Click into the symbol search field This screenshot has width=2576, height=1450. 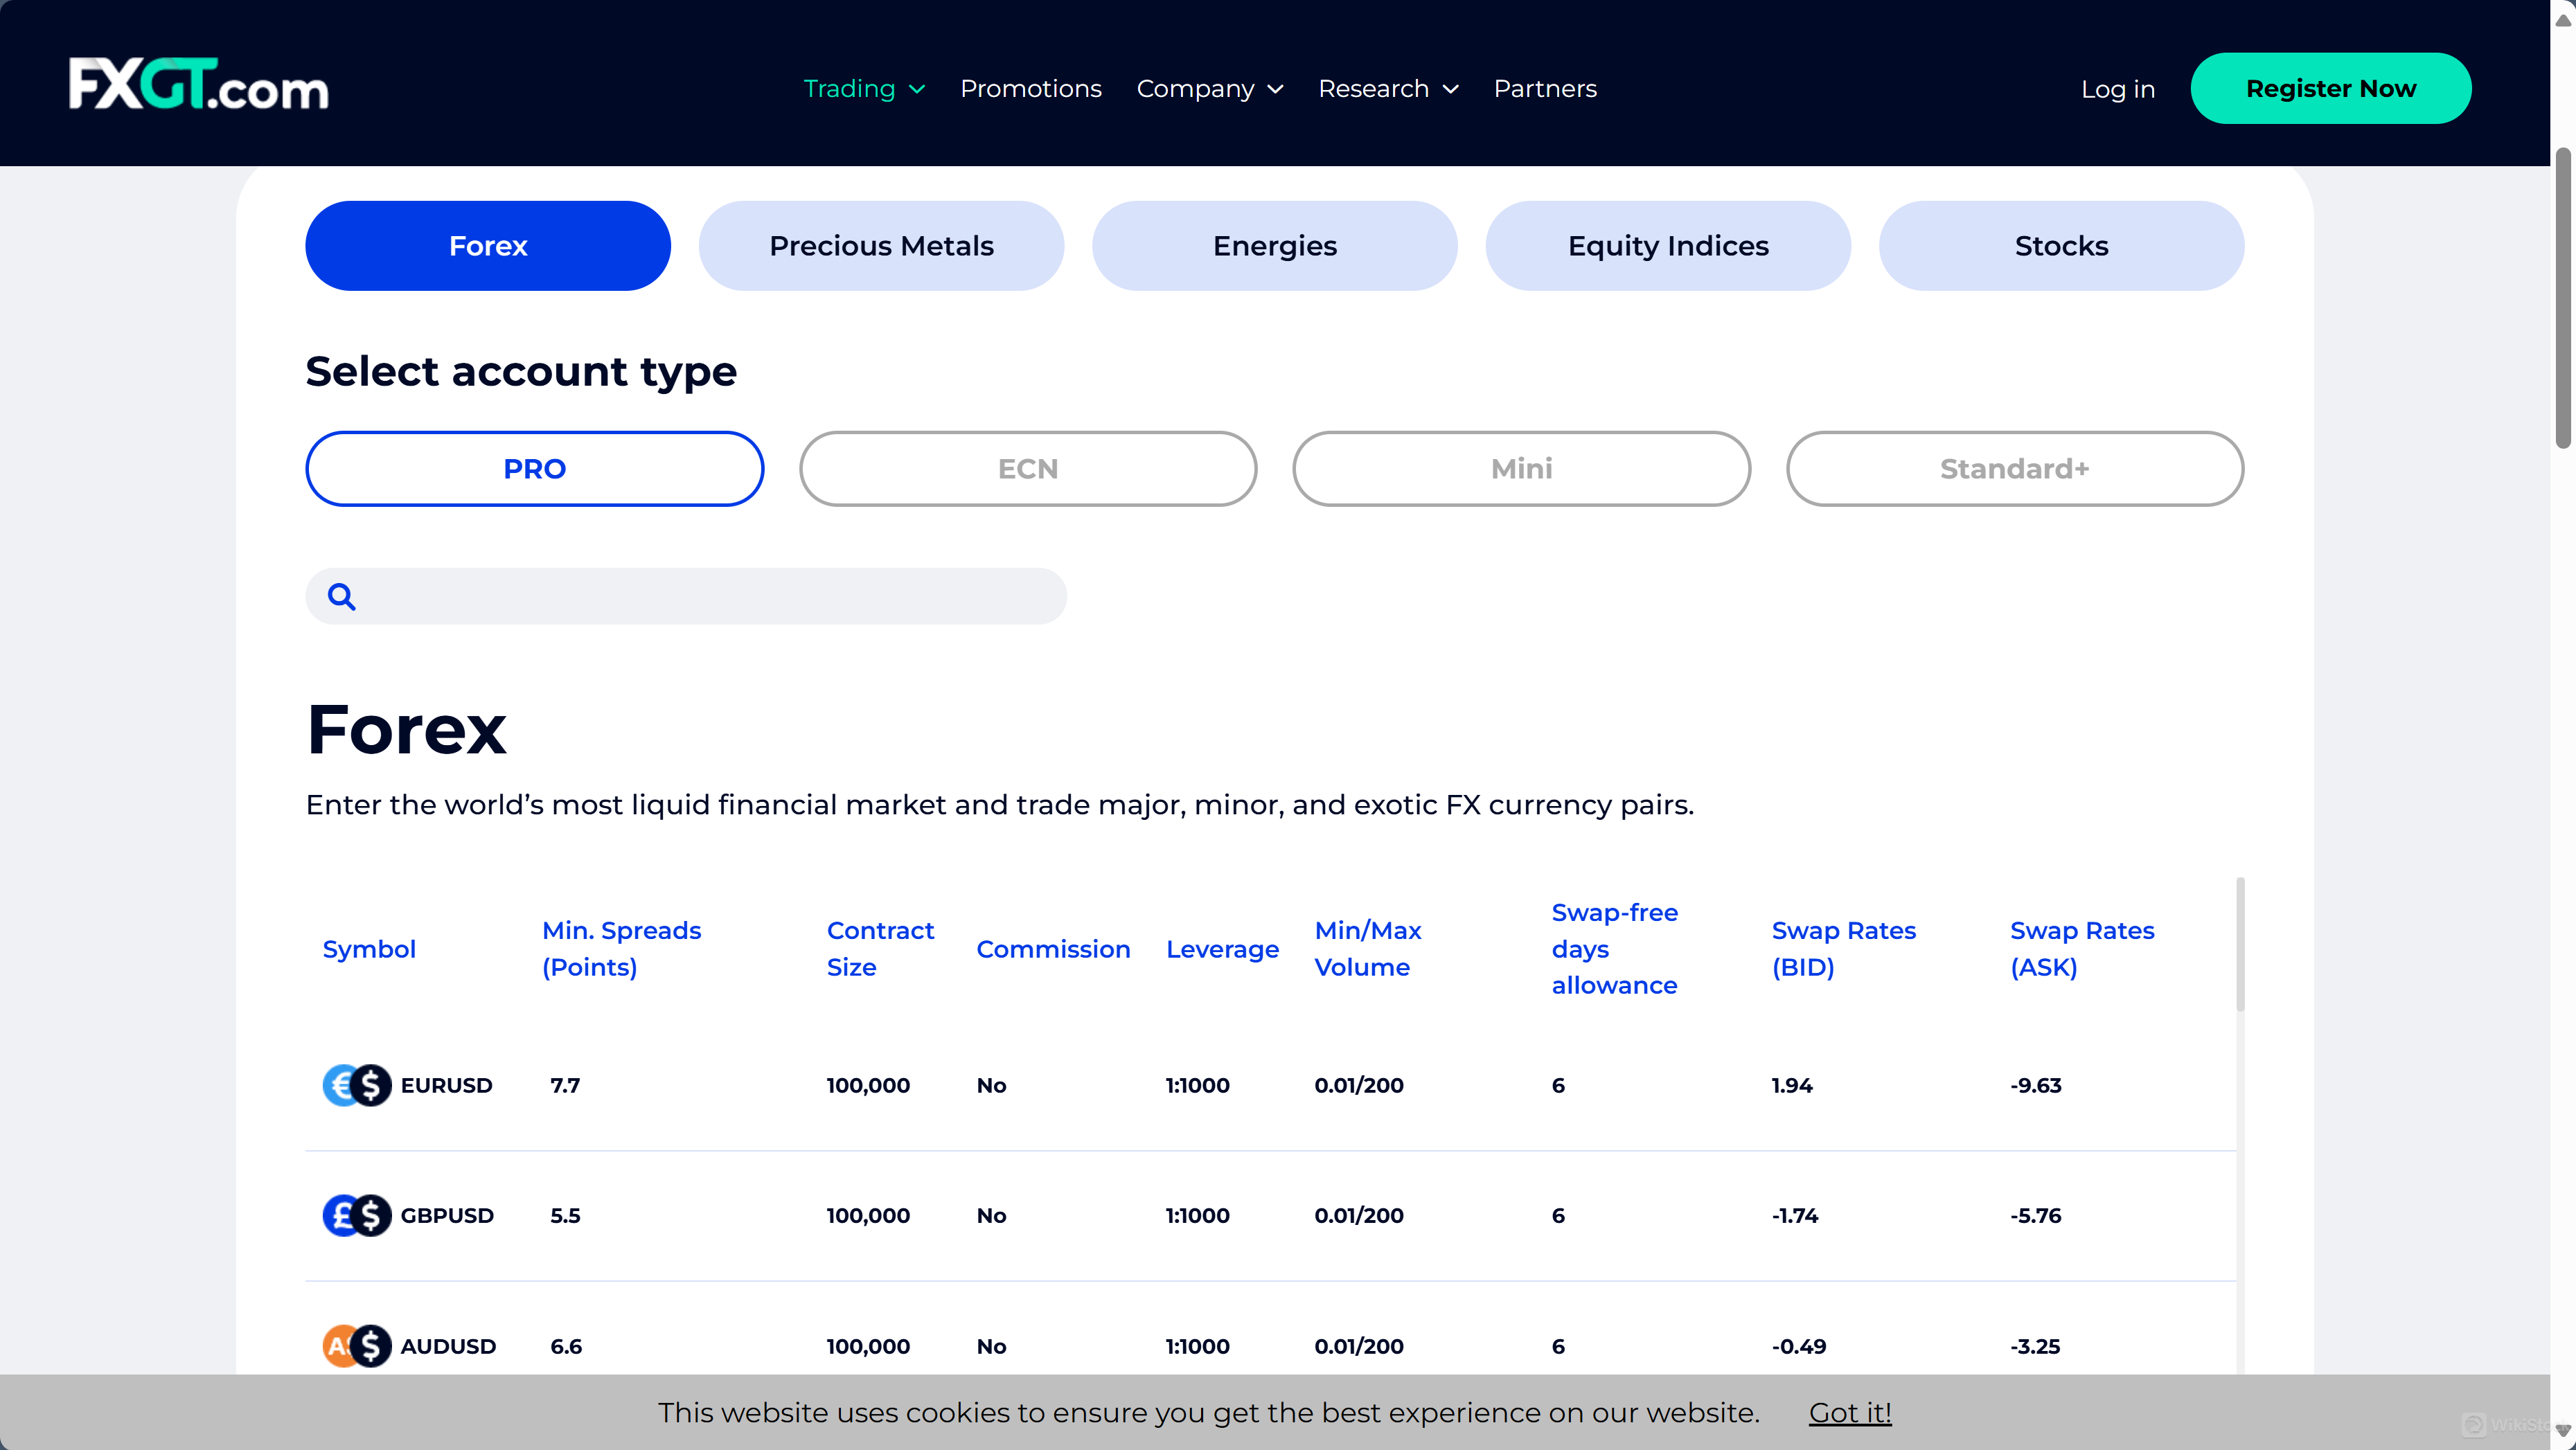click(x=710, y=597)
